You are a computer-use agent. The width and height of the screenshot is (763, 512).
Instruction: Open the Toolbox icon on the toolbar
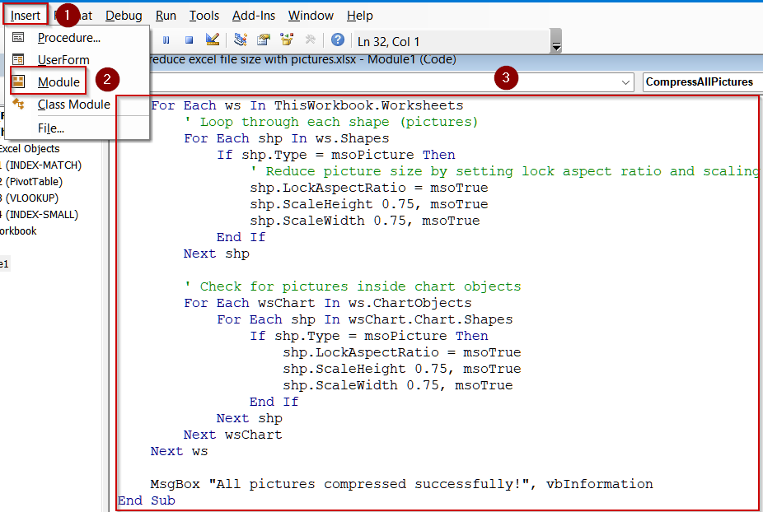pos(310,40)
